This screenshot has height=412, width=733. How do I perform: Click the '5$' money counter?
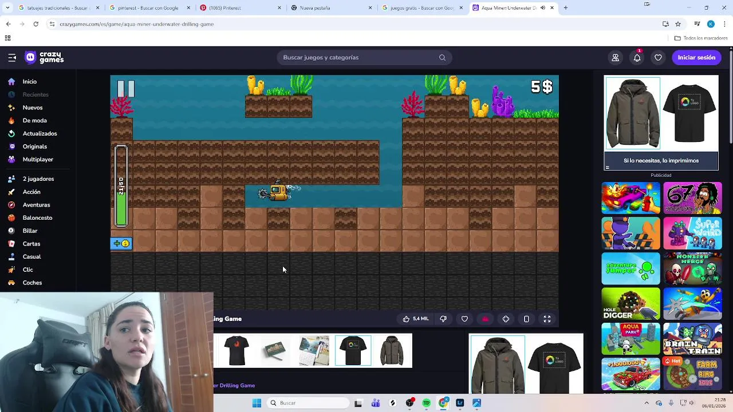click(541, 87)
